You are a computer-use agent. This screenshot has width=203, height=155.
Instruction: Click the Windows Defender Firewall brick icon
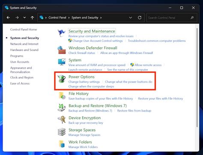coord(62,50)
